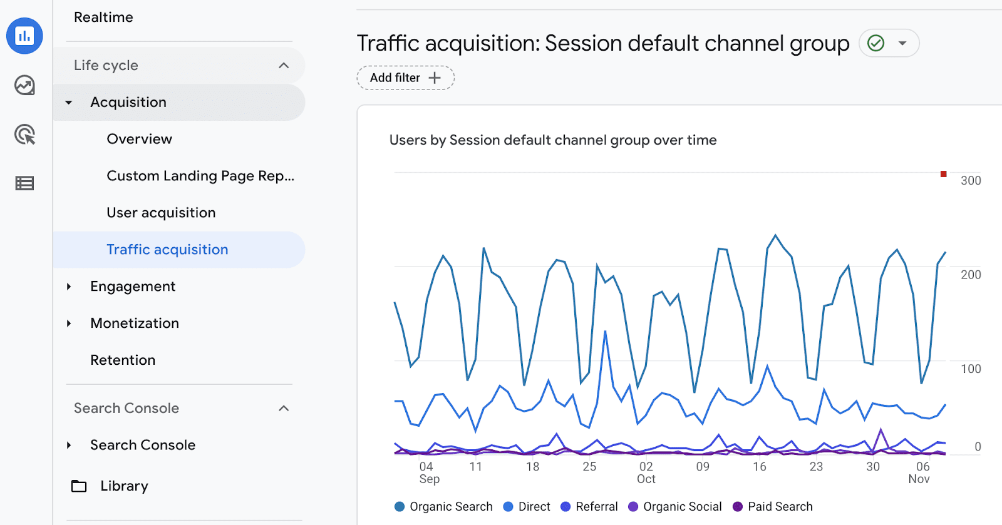Open the Explore icon in left rail

tap(24, 85)
